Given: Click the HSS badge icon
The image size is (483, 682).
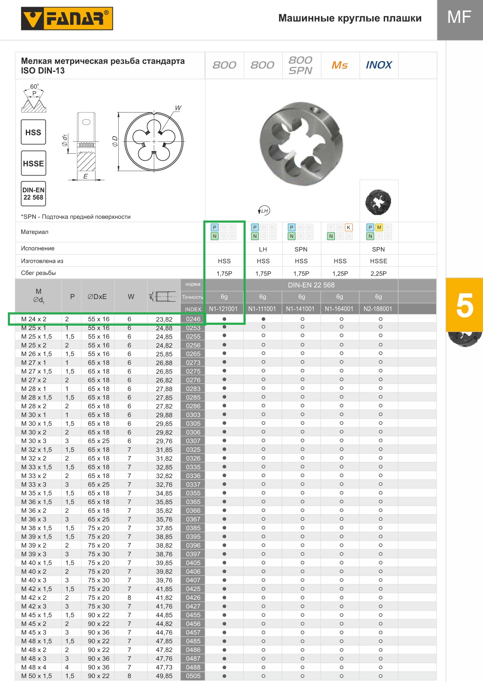Looking at the screenshot, I should pos(33,132).
